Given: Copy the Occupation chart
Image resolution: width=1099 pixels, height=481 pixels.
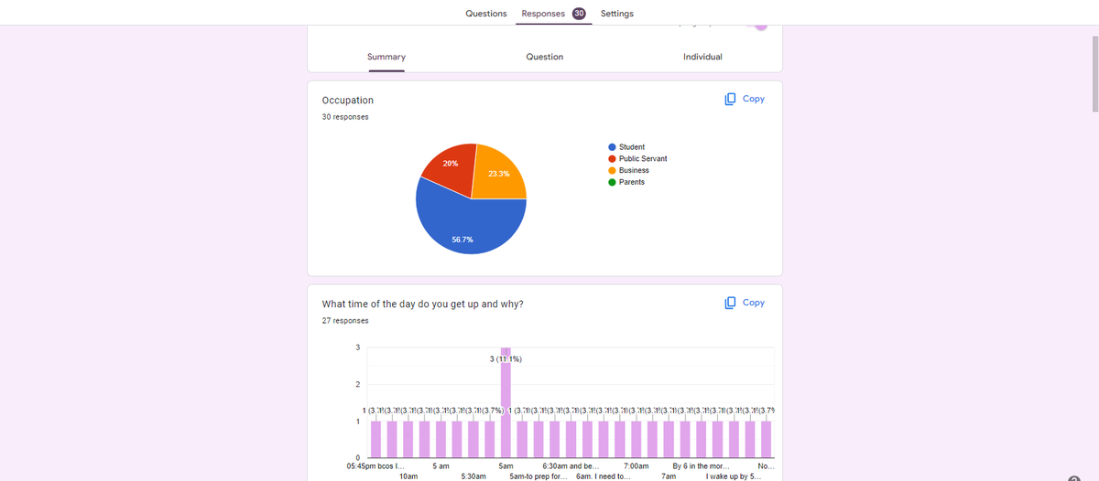Looking at the screenshot, I should tap(745, 99).
